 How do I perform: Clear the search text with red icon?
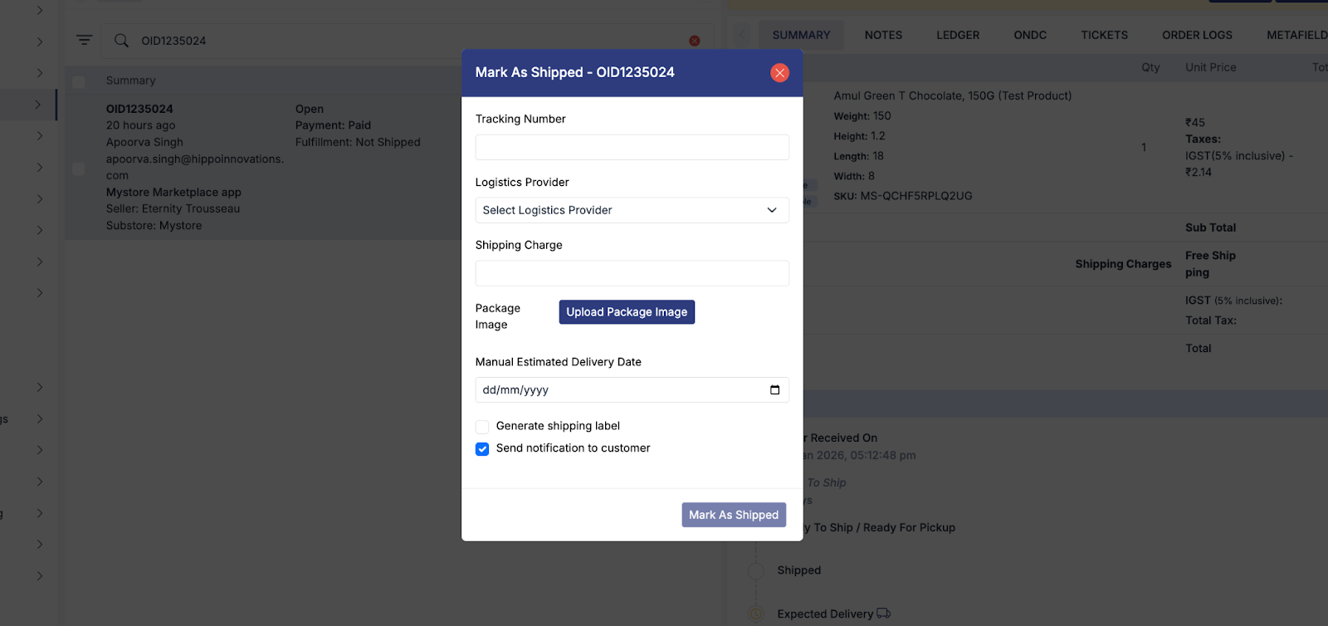(695, 41)
